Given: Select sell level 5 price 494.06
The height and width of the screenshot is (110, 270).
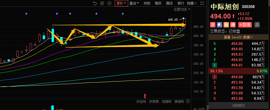Looking at the screenshot, I should pos(237,44).
